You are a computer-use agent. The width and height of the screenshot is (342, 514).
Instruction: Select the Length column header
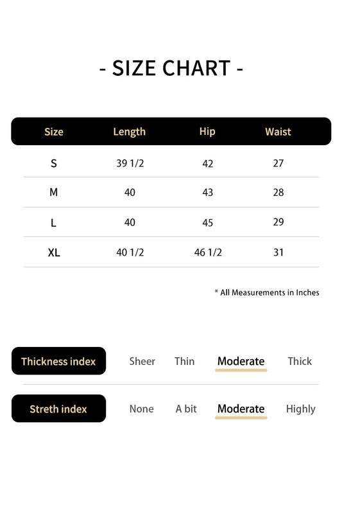(x=129, y=132)
